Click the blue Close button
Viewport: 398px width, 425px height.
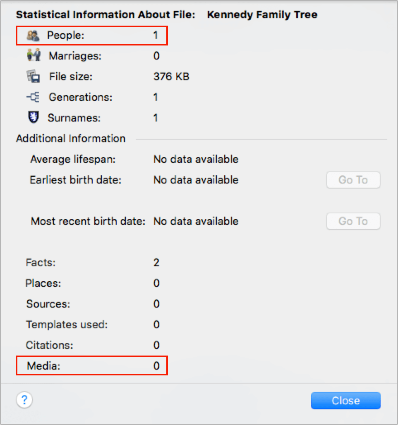pyautogui.click(x=345, y=400)
